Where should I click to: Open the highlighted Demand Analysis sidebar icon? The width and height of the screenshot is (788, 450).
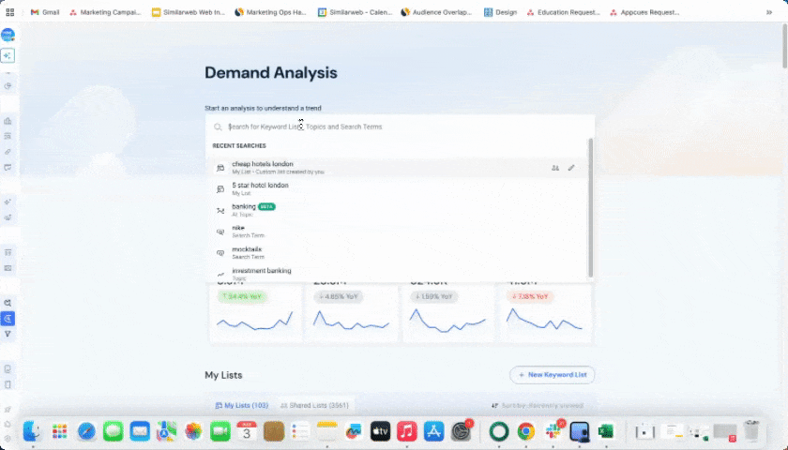point(8,319)
